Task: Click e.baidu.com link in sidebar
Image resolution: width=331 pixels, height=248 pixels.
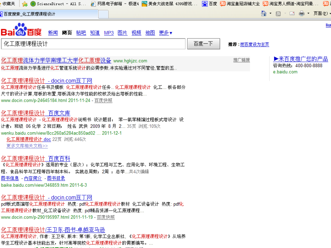Action: 285,72
